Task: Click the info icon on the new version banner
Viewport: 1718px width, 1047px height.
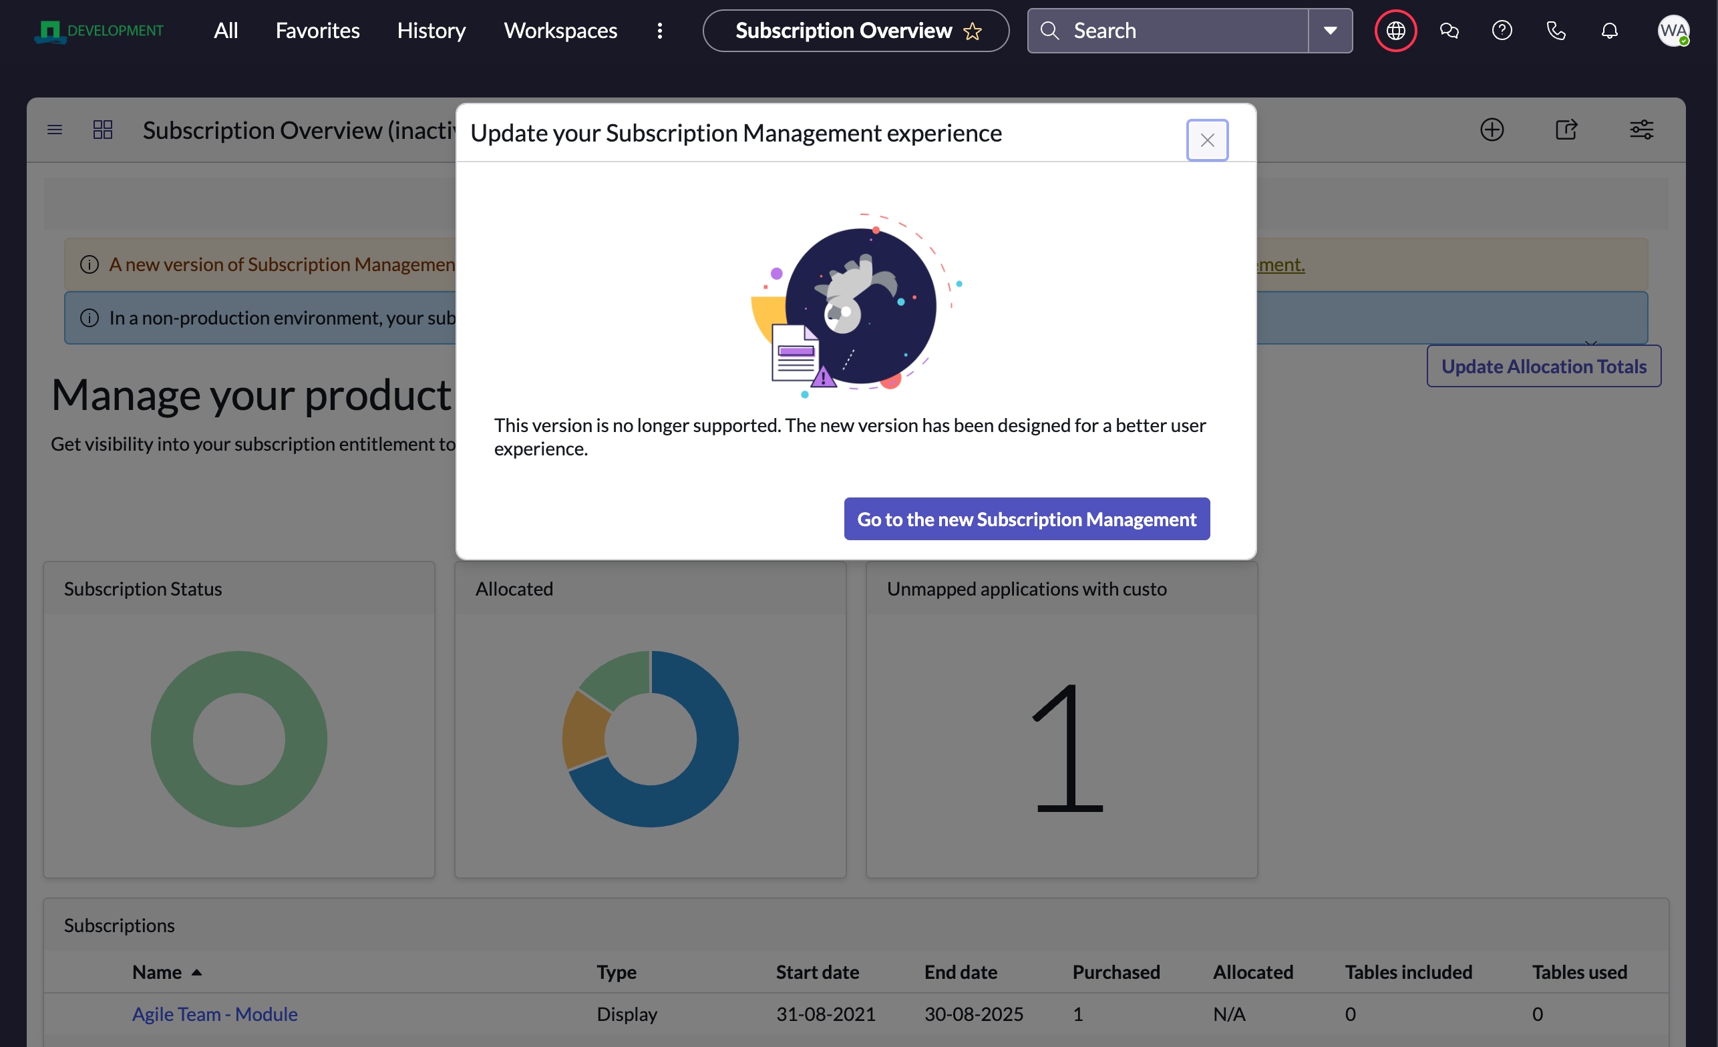Action: [90, 264]
